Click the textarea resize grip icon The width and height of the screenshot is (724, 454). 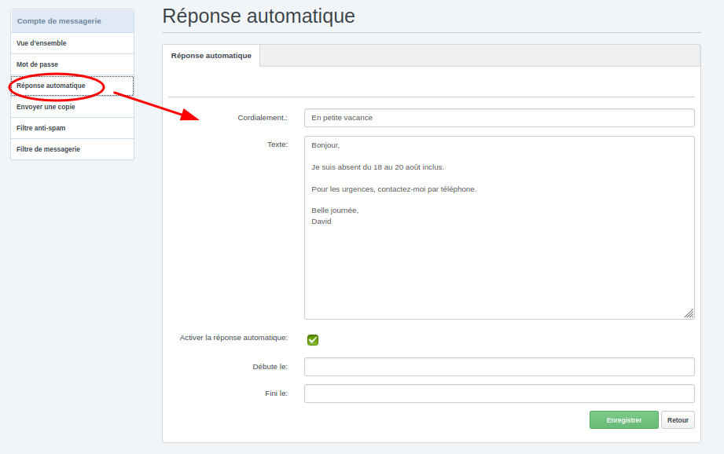pos(689,313)
